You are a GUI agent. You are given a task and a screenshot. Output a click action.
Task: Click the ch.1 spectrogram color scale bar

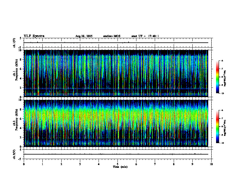(x=218, y=77)
